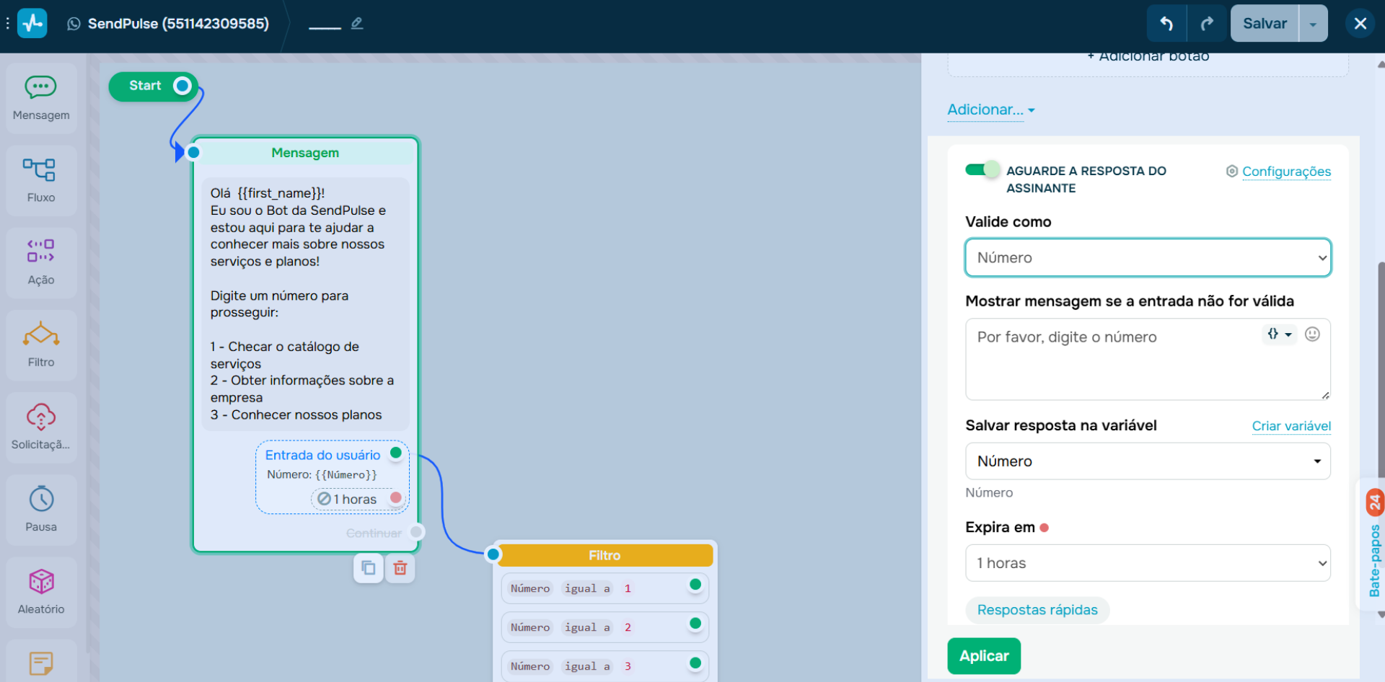Click Adicionar botão link
This screenshot has width=1385, height=682.
(x=1148, y=57)
